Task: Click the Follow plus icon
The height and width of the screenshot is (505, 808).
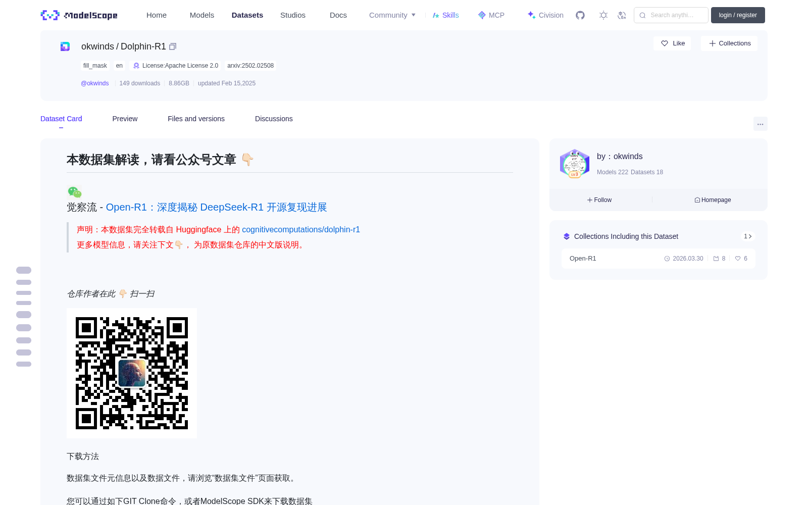Action: click(590, 200)
